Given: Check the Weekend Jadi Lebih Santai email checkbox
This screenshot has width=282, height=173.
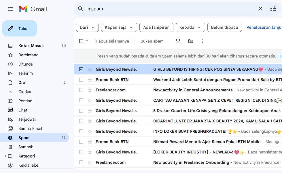Looking at the screenshot, I should [x=81, y=80].
